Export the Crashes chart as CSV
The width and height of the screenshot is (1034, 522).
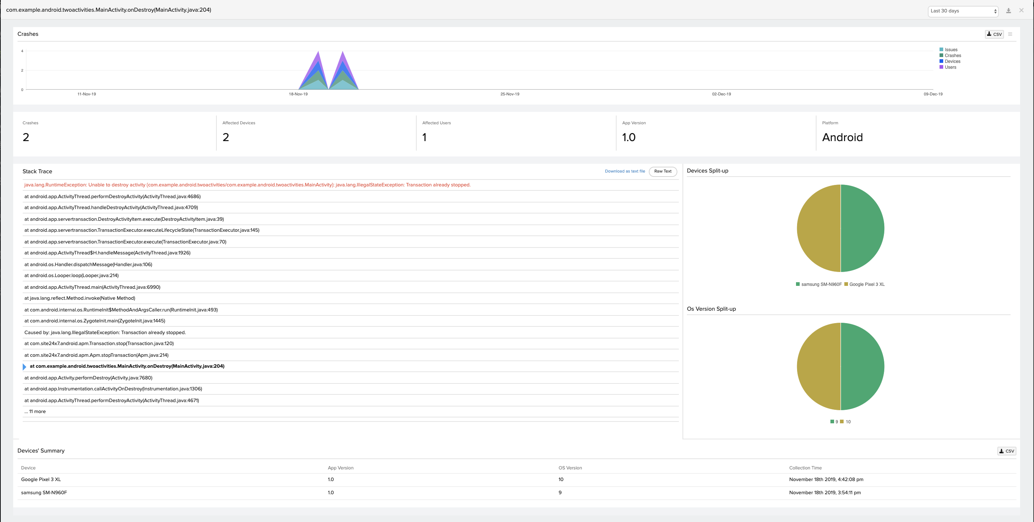(994, 34)
